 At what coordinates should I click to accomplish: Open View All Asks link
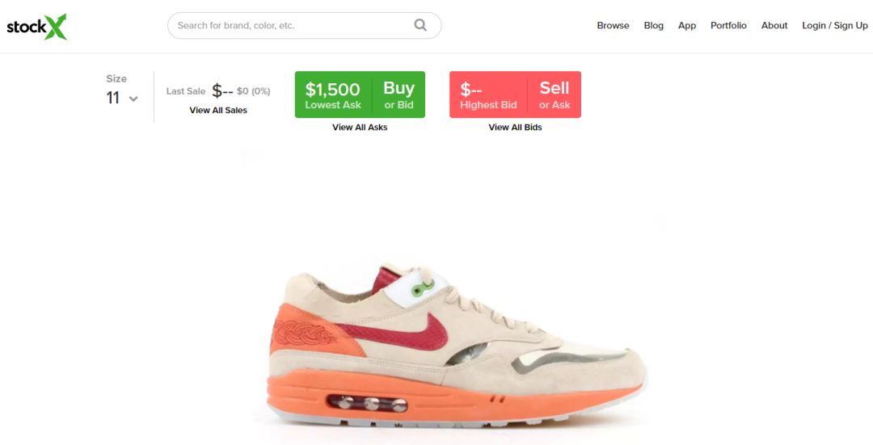(360, 128)
